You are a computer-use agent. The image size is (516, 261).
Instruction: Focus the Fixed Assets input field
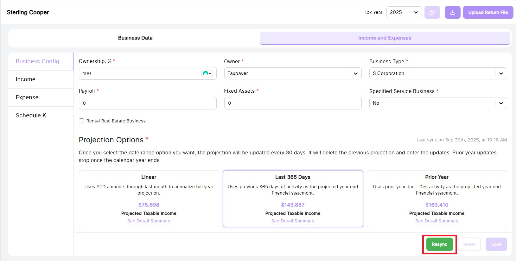click(292, 103)
